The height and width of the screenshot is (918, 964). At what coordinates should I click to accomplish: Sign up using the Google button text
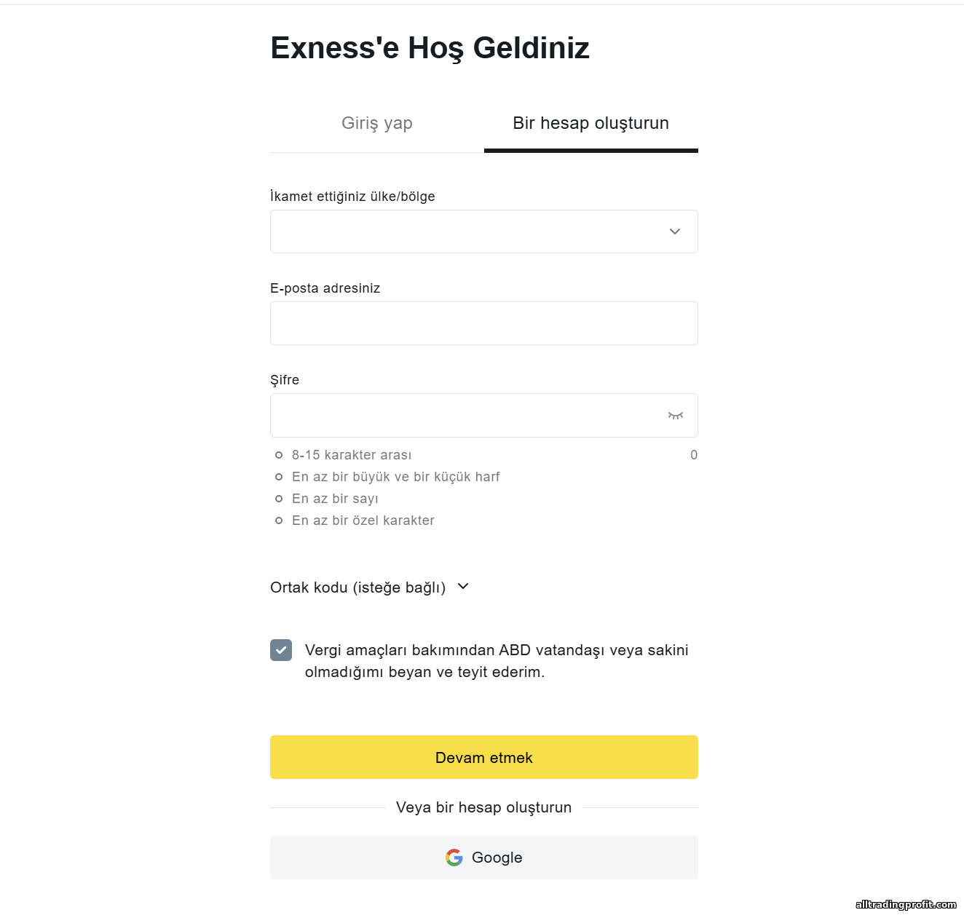tap(497, 858)
